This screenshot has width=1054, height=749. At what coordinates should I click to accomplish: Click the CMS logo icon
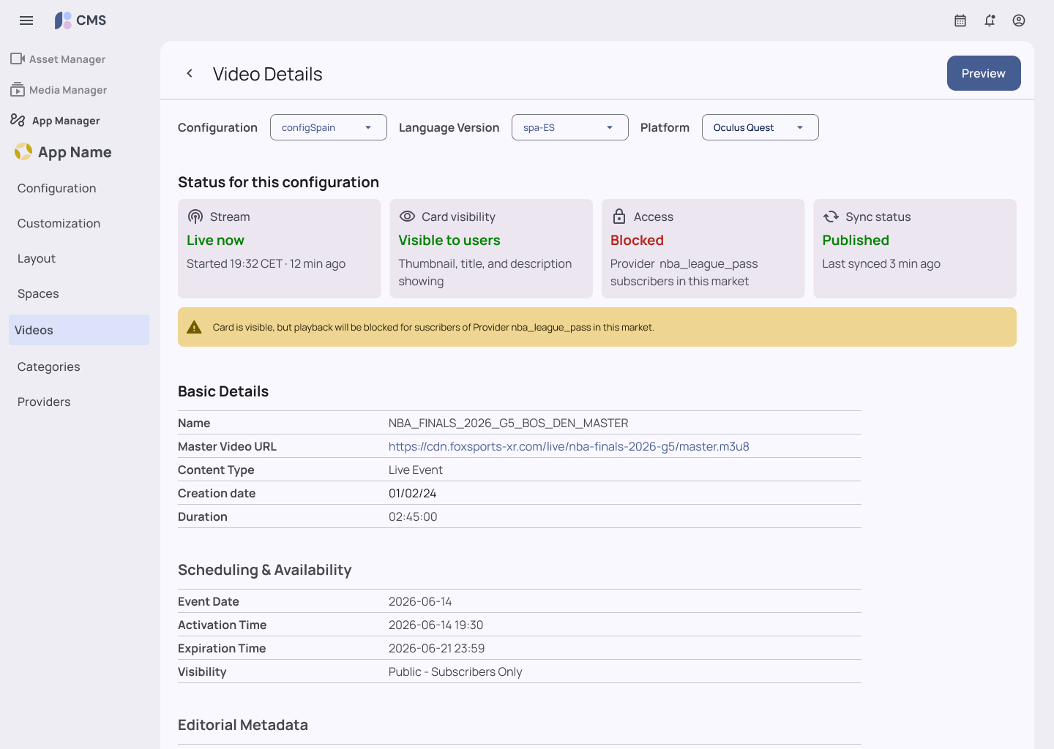click(x=63, y=20)
